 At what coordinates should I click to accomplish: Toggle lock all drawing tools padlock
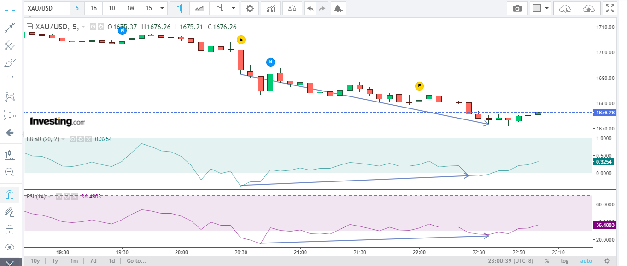(x=9, y=229)
